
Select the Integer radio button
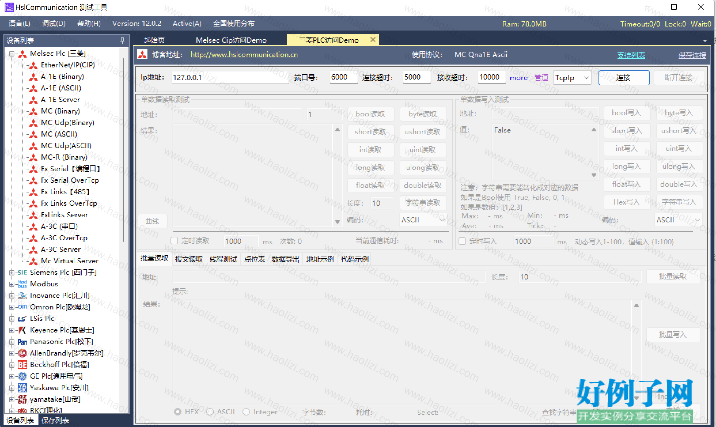click(246, 412)
